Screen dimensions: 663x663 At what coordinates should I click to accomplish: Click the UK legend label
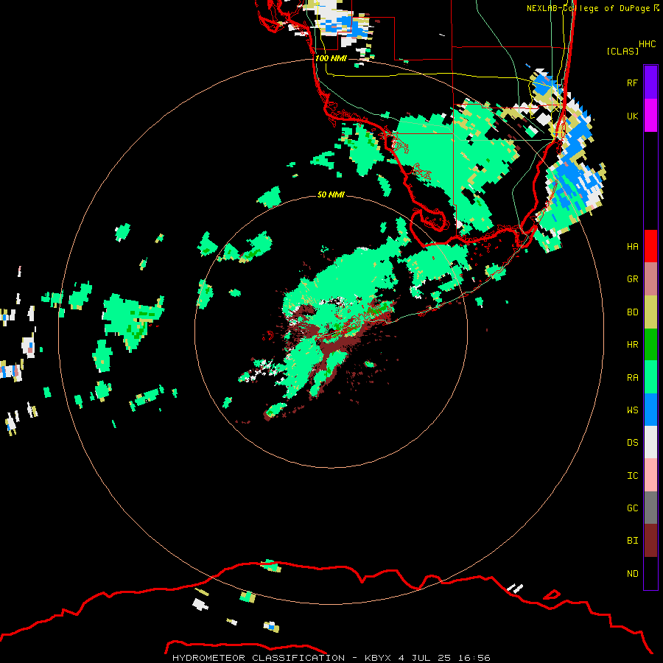click(x=632, y=116)
